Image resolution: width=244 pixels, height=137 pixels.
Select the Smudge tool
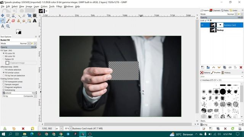(24, 21)
